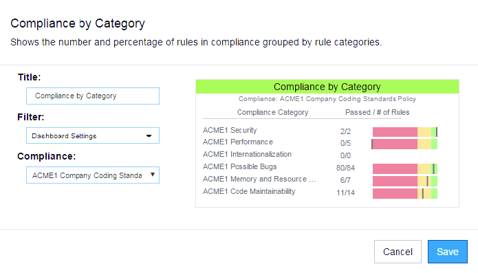Select the ACME1 Code Maintainability category
This screenshot has width=478, height=273.
point(249,191)
